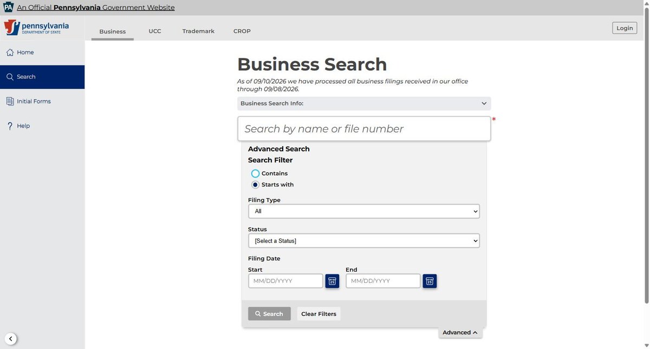Open the Official Pennsylvania Government Website link

click(96, 8)
